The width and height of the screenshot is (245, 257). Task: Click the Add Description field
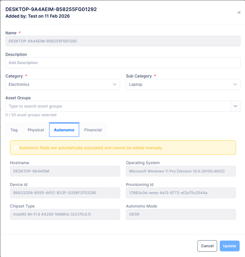[x=123, y=63]
